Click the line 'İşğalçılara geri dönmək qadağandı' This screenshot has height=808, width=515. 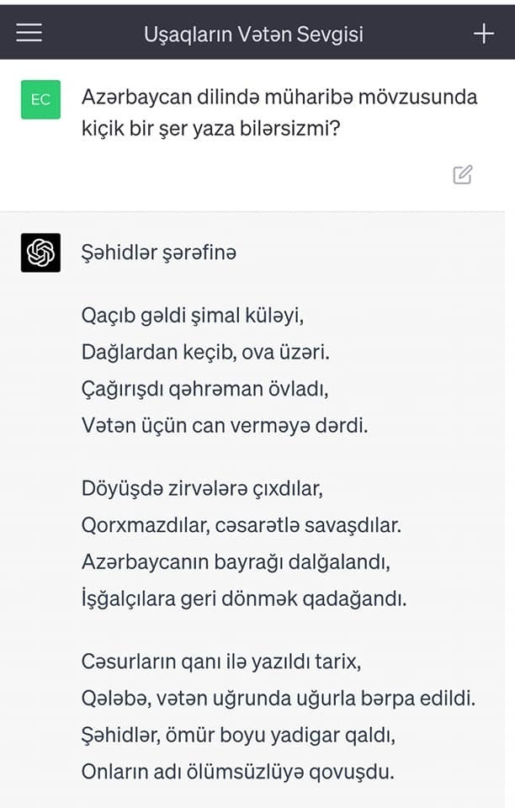tap(244, 598)
